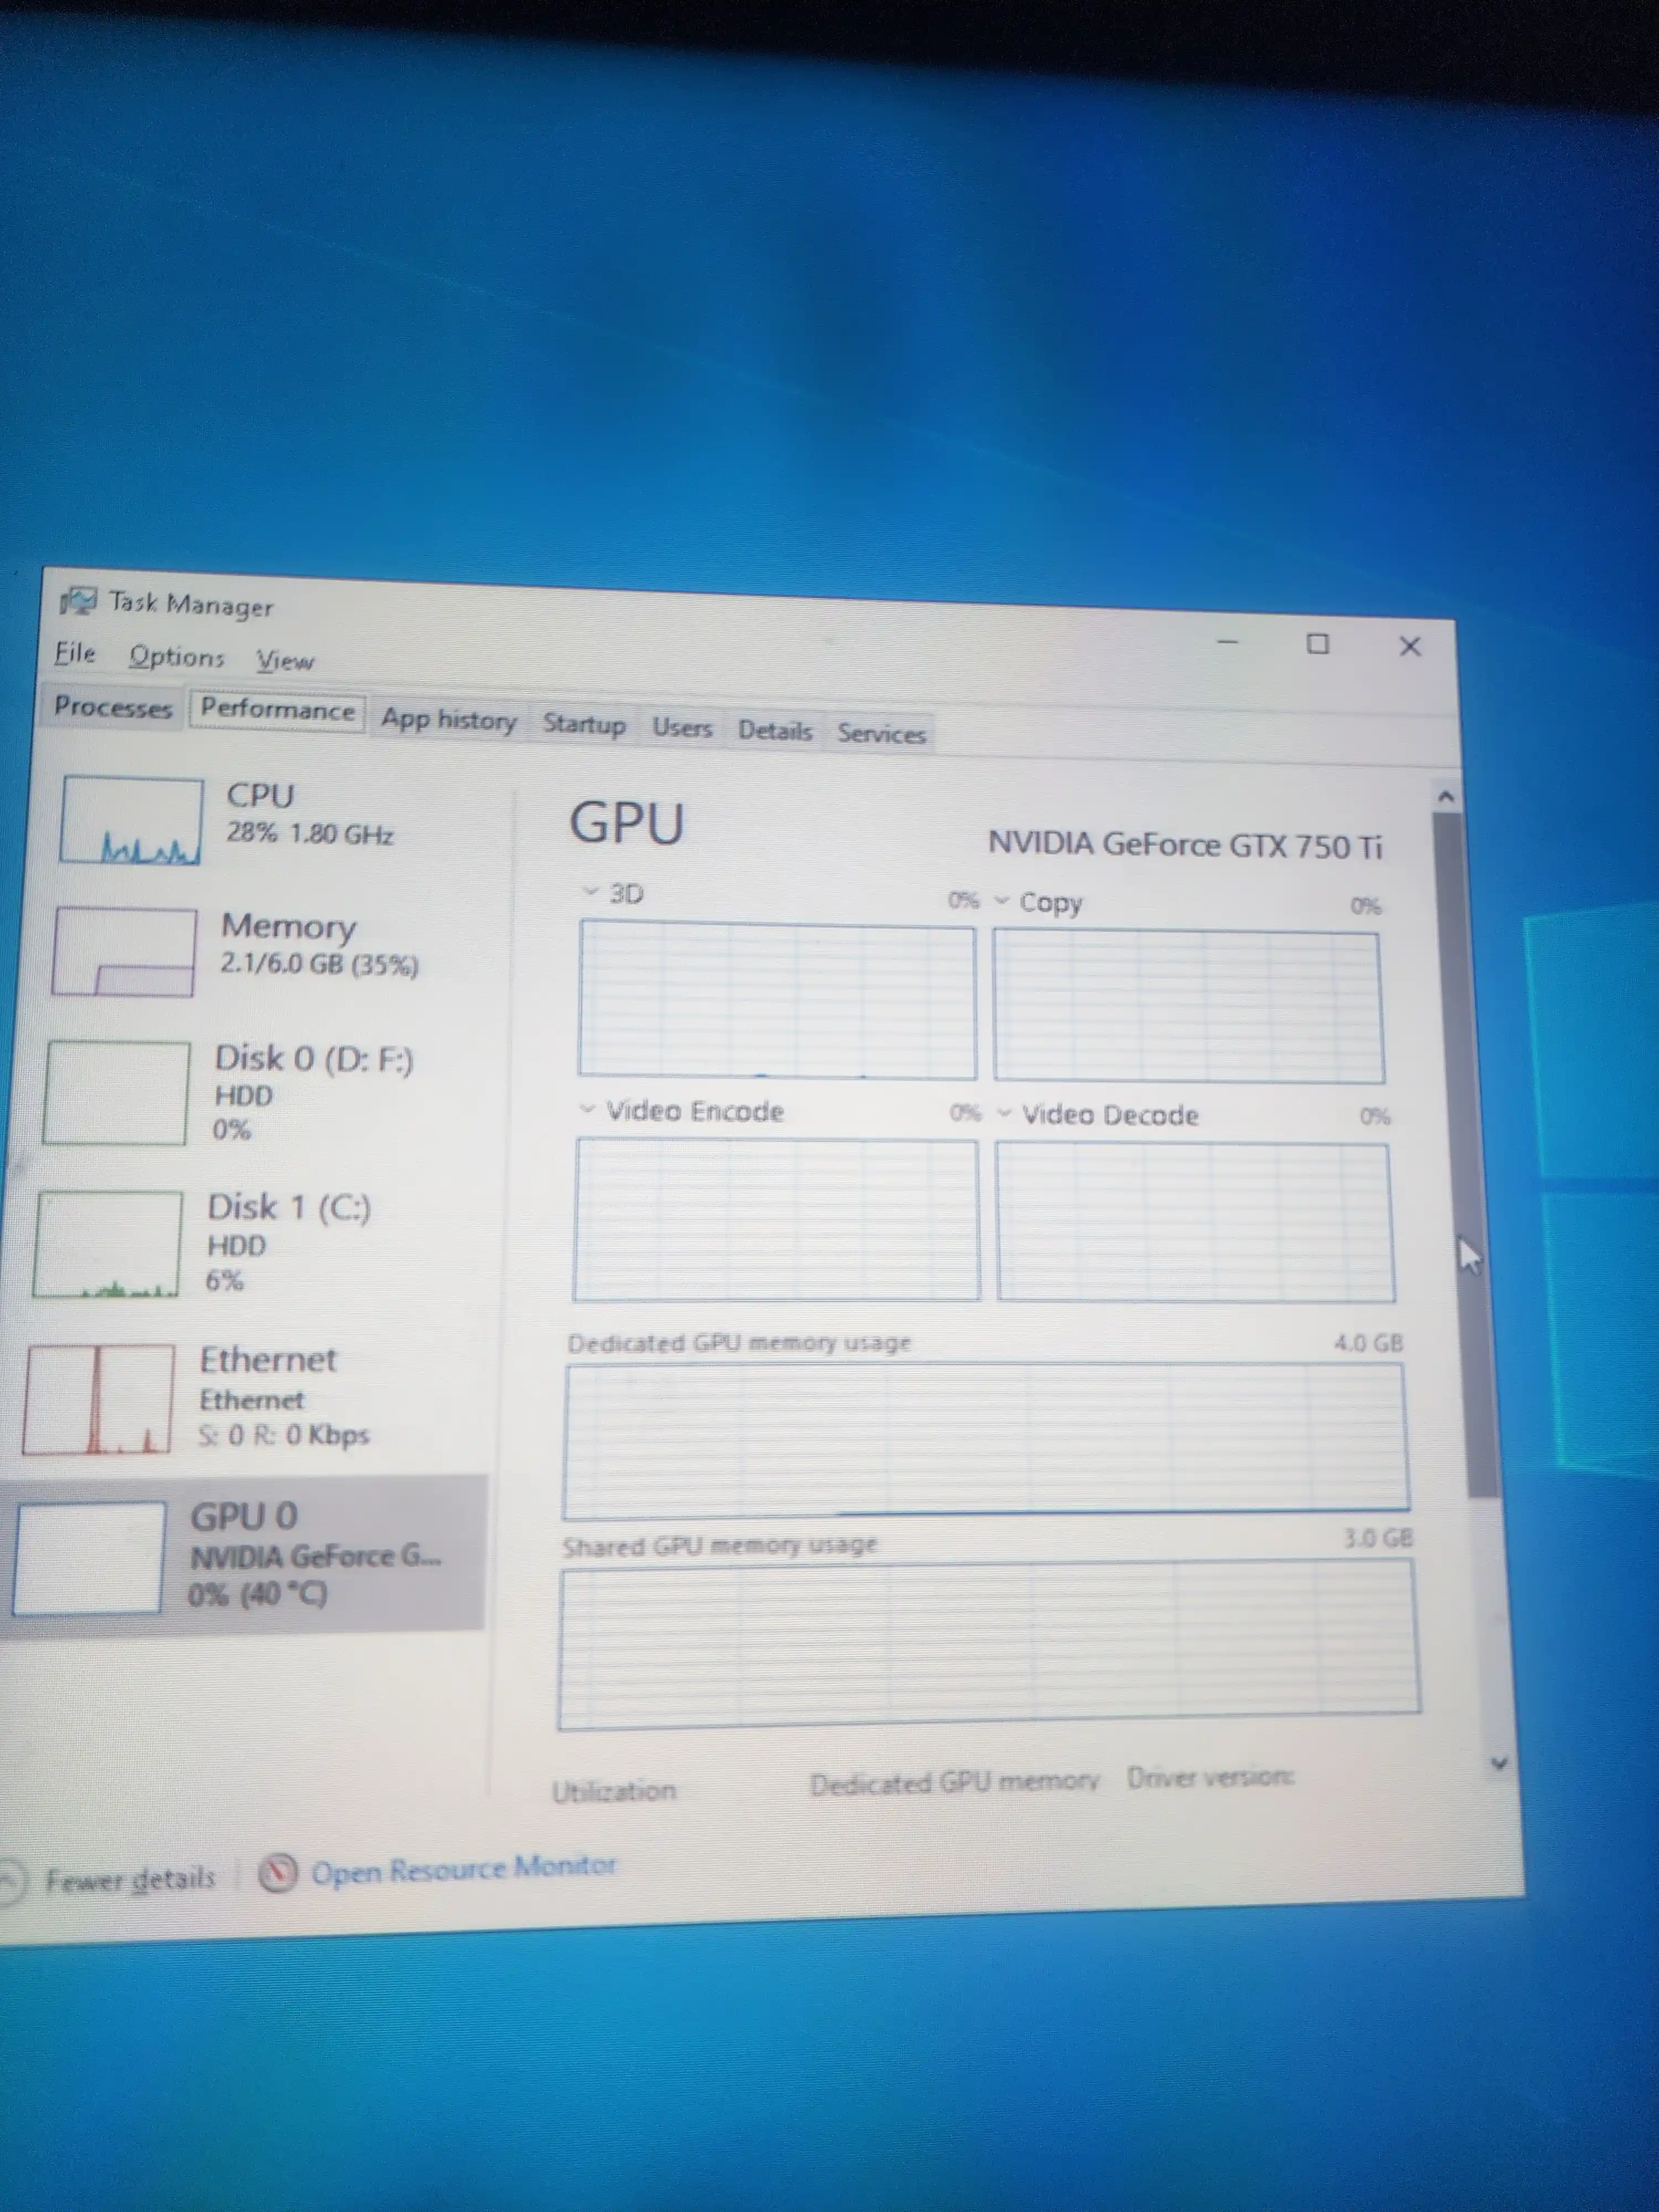Switch to the Services tab
Viewport: 1659px width, 2212px height.
coord(882,734)
